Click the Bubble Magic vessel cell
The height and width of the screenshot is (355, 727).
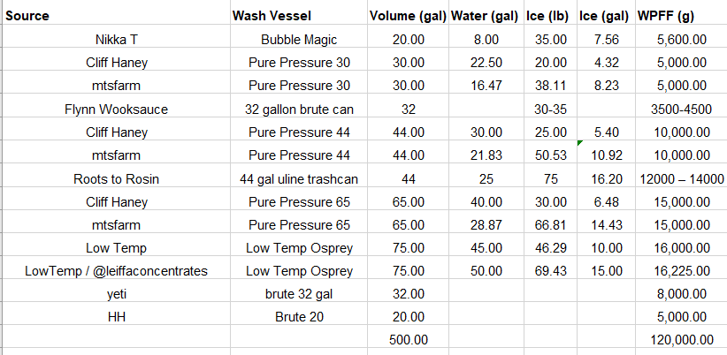click(x=299, y=40)
